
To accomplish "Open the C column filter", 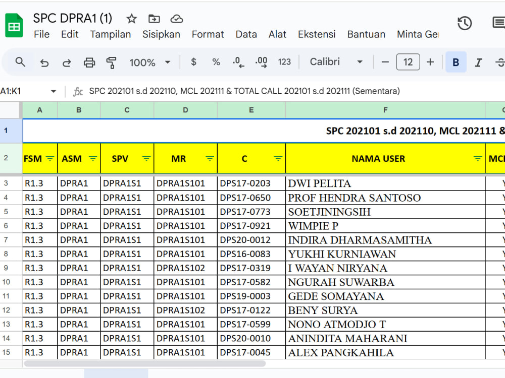I will click(x=278, y=158).
